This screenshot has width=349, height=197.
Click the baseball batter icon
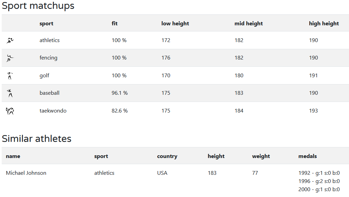tap(10, 93)
